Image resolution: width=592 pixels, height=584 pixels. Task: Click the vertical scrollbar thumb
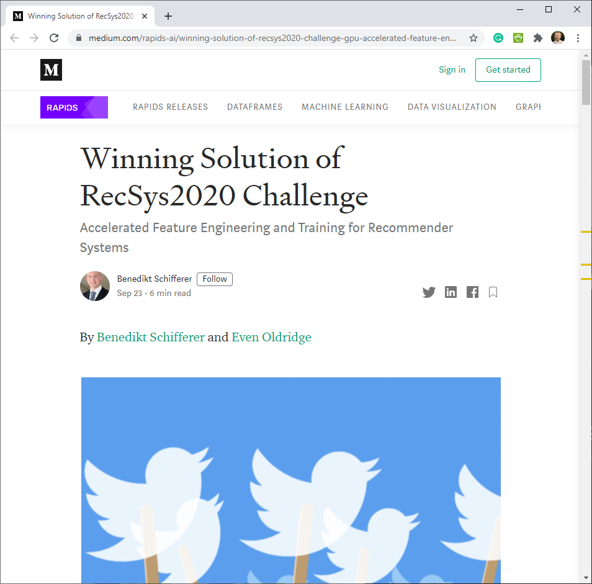click(586, 83)
